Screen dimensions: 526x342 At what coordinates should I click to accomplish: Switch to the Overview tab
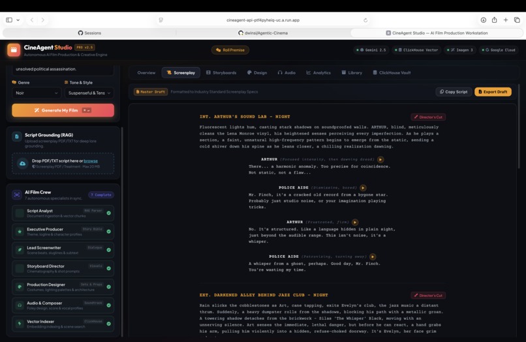[146, 73]
